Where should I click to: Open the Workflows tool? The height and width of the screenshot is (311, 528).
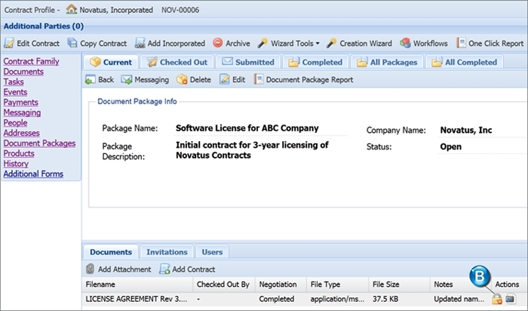[424, 43]
